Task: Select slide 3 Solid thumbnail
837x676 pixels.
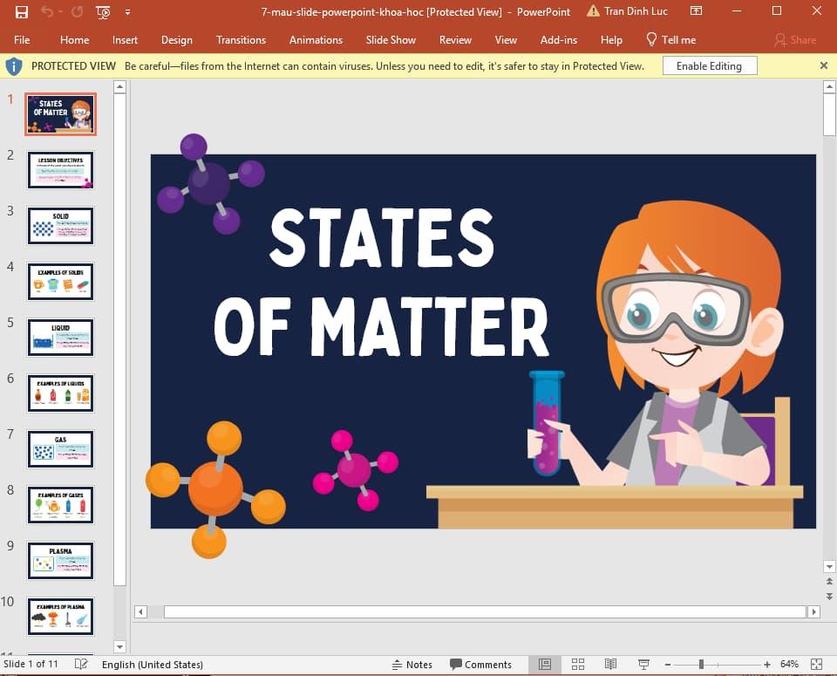Action: coord(61,226)
